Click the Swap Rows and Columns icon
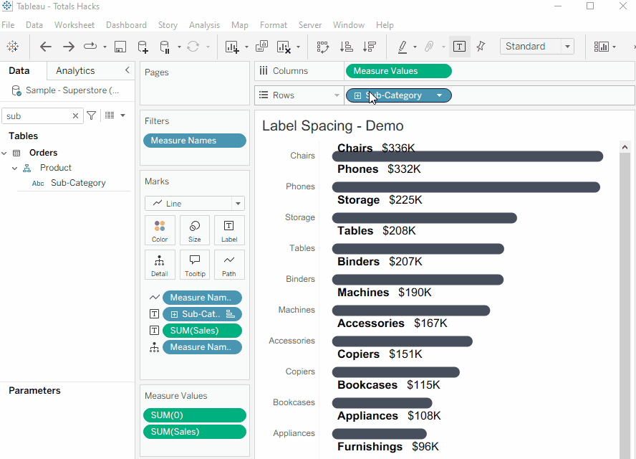Screen dimensions: 636x459 pos(322,46)
